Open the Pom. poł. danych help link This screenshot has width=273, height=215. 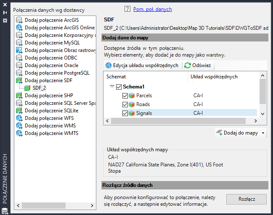153,9
